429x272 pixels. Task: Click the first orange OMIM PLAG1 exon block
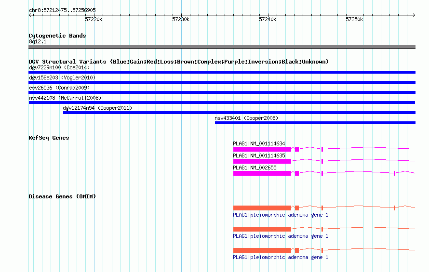(262, 208)
